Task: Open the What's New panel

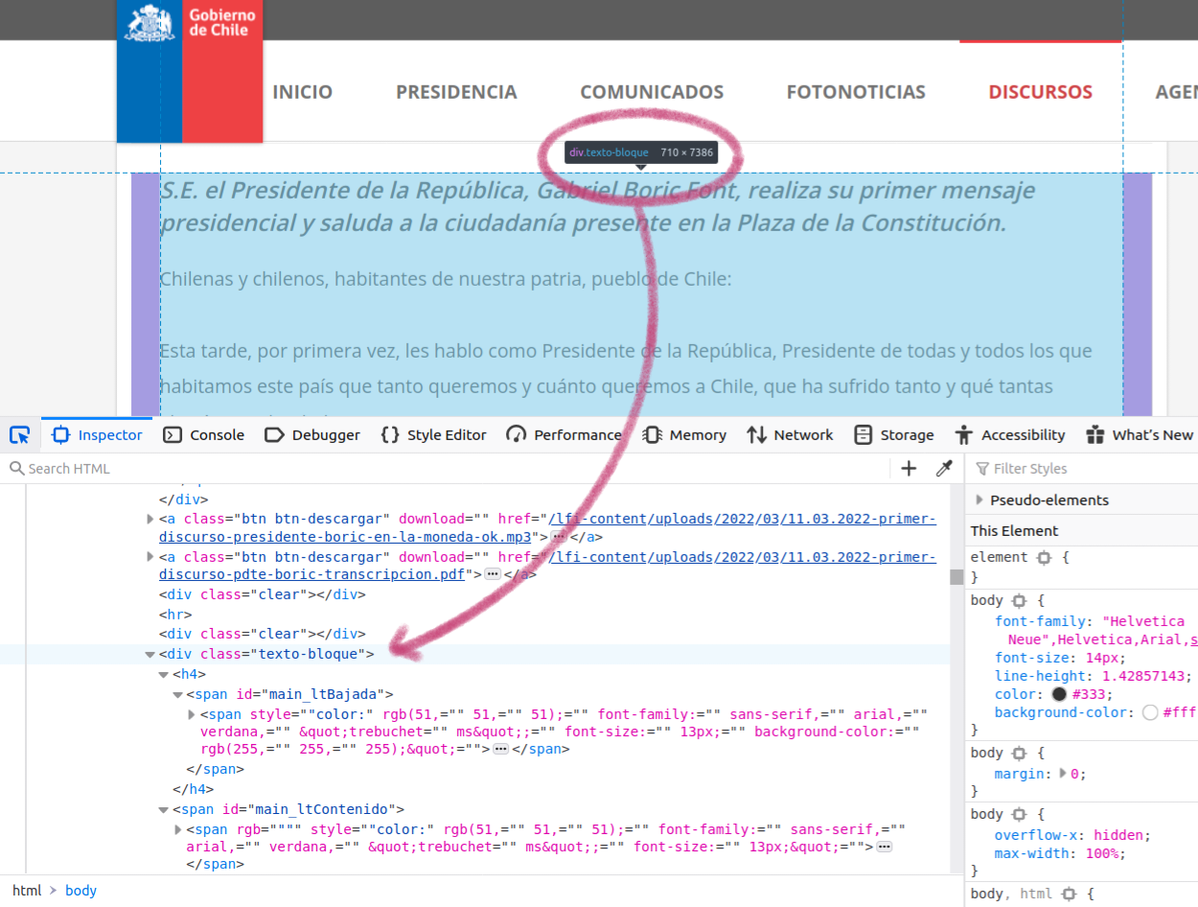Action: click(x=1140, y=435)
